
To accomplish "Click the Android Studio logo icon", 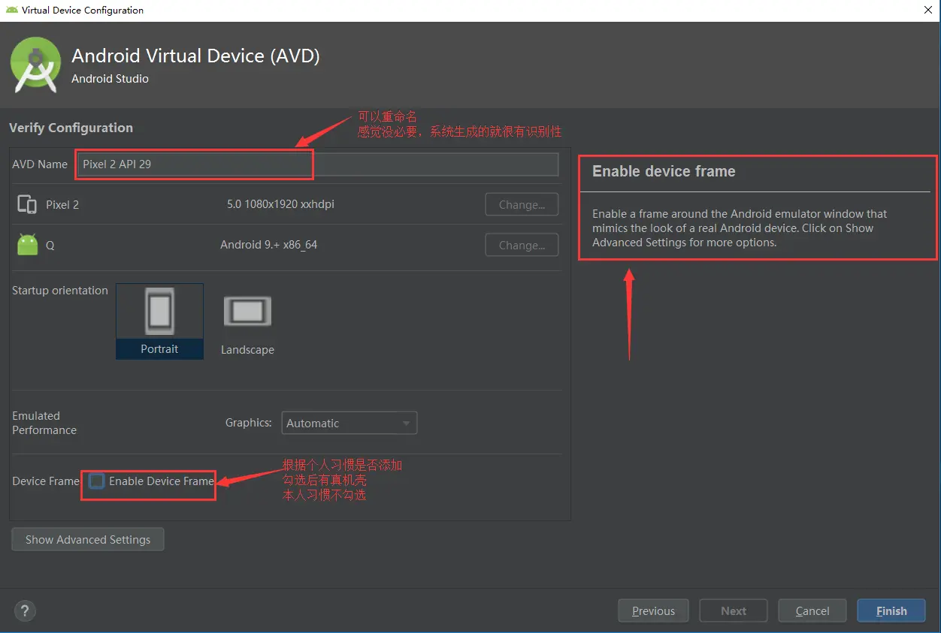I will pyautogui.click(x=35, y=65).
